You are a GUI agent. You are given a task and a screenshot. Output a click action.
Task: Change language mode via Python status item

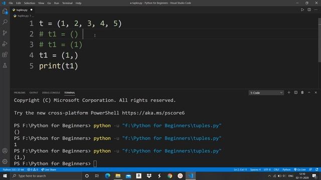tap(286, 169)
